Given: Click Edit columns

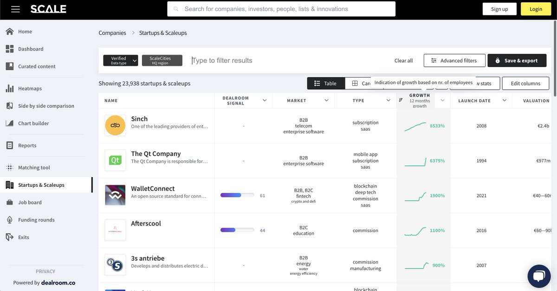Looking at the screenshot, I should point(525,83).
